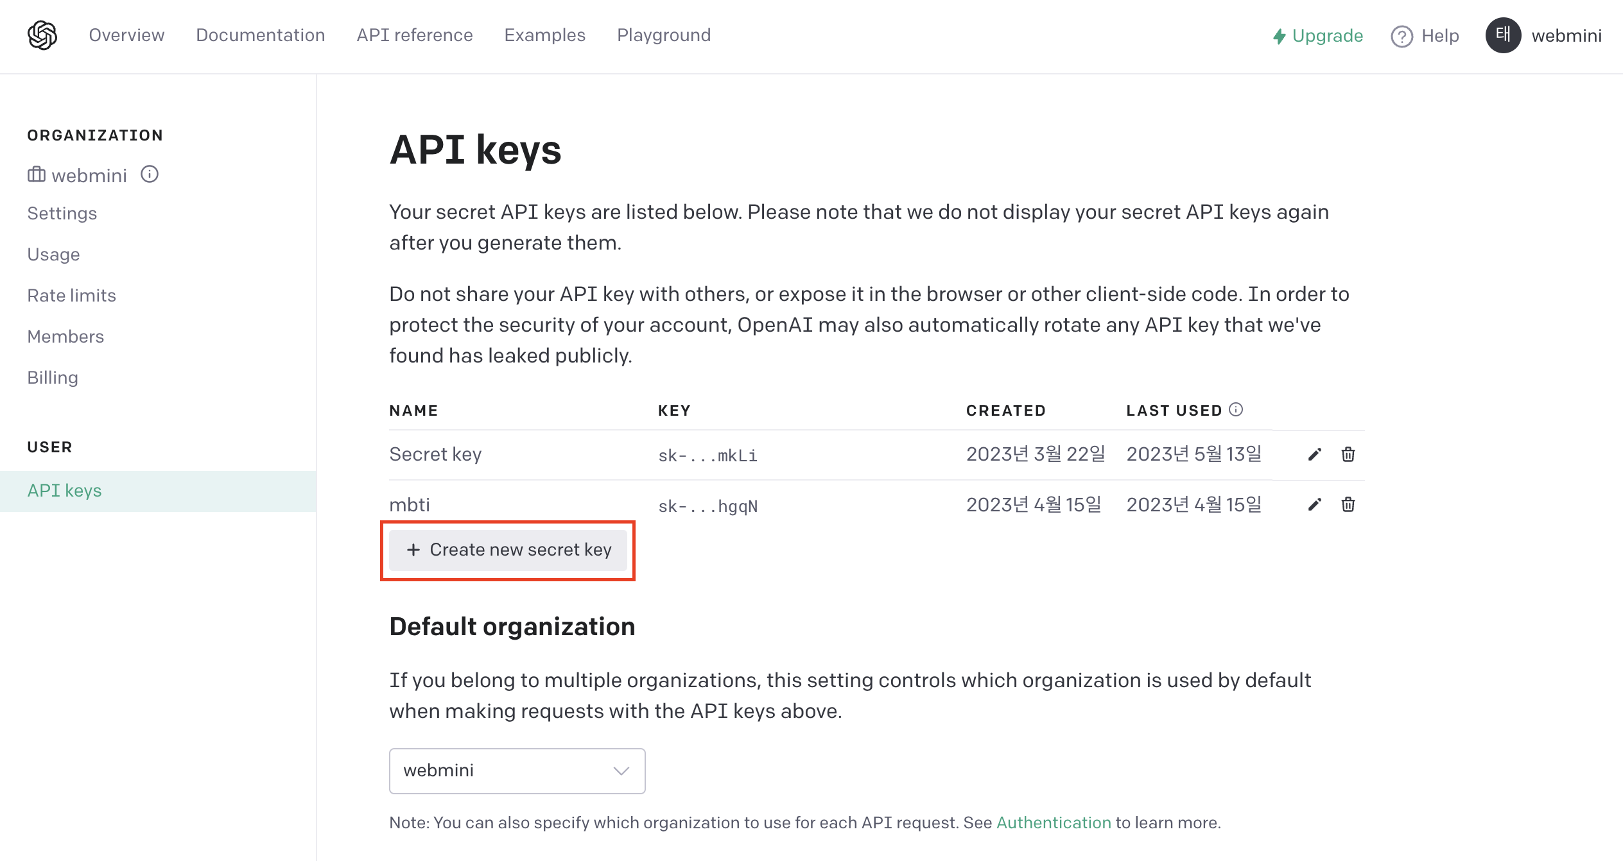Open the Playground tab

click(x=663, y=35)
